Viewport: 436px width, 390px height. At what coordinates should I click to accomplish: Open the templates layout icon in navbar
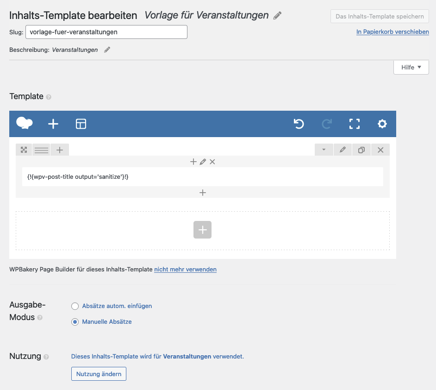(81, 124)
